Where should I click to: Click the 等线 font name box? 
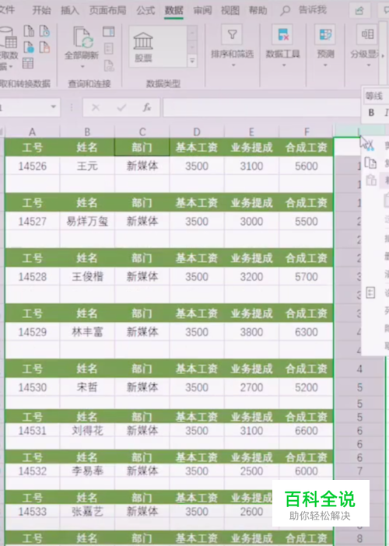click(x=376, y=96)
